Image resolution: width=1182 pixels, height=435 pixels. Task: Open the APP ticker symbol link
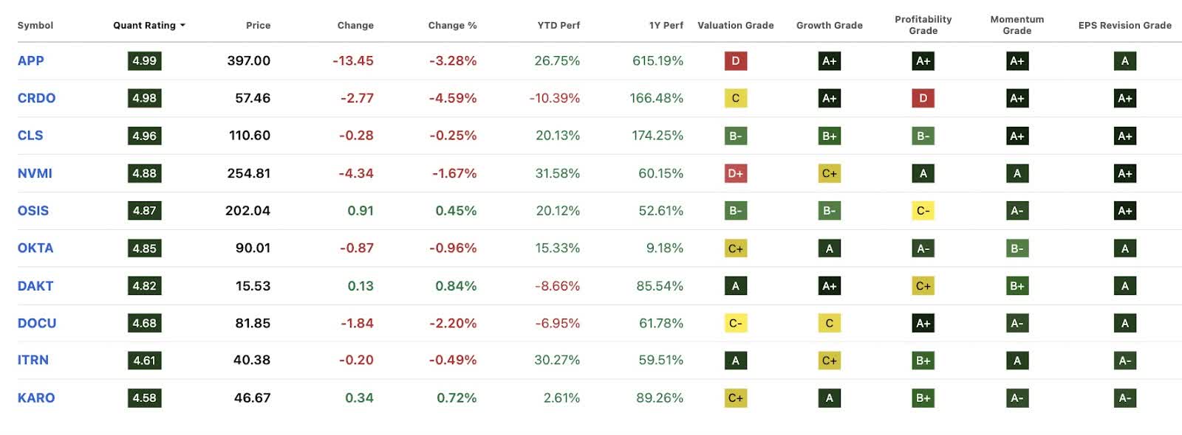click(x=30, y=61)
